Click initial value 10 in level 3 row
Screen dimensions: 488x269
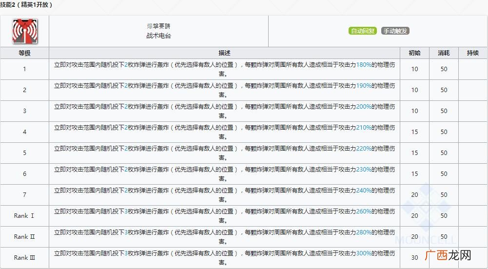414,111
